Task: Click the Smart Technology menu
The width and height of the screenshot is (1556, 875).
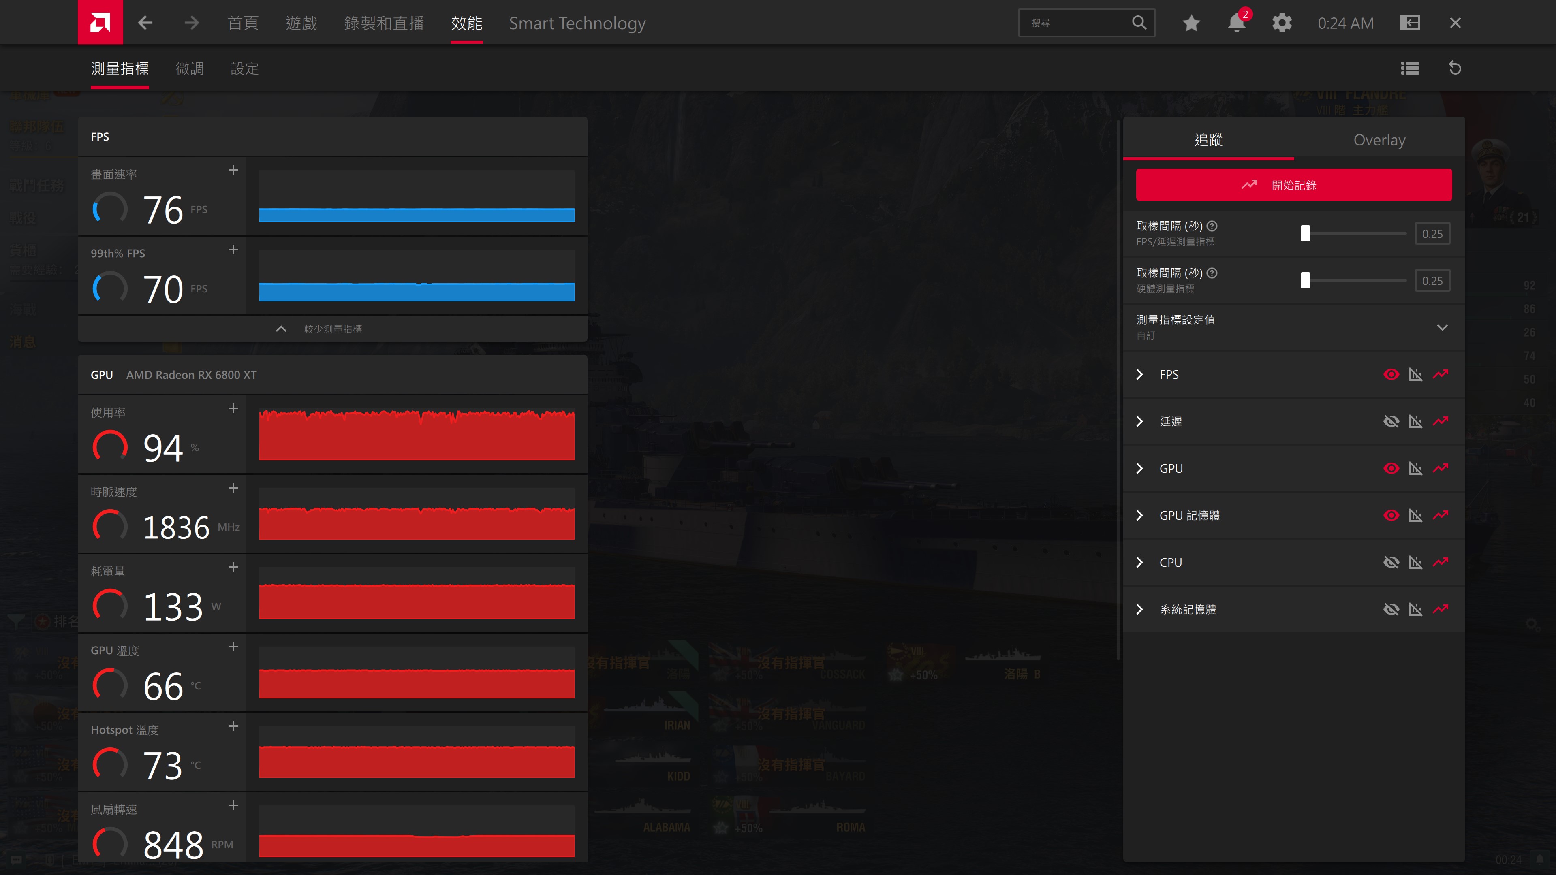Action: coord(577,23)
